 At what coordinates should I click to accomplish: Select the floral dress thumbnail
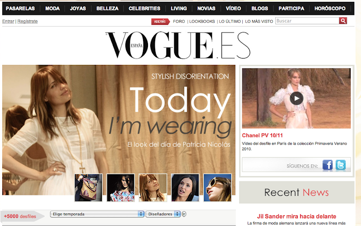[120, 188]
